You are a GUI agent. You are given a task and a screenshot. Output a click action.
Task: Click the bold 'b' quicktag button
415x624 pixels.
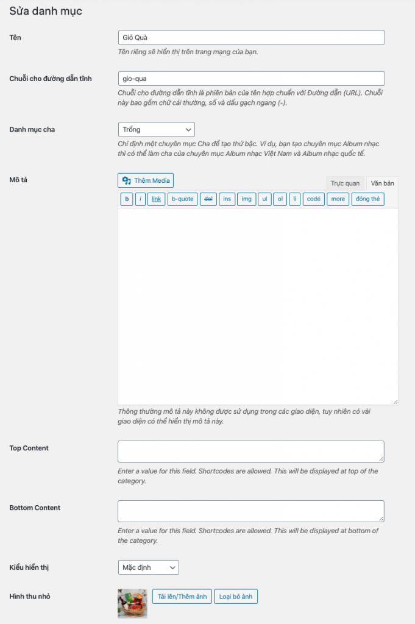click(x=127, y=199)
